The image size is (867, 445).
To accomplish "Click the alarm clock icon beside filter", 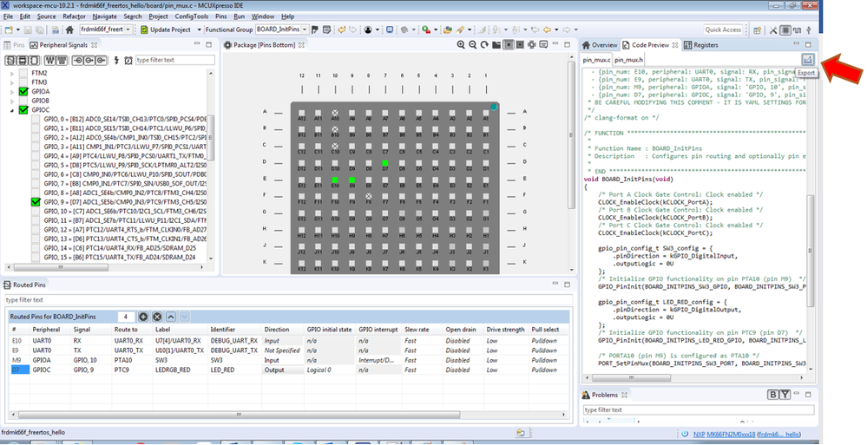I will point(128,60).
